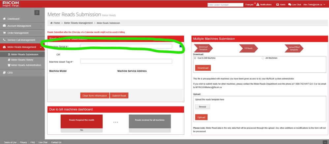Click the breadcrumb Home house icon

(x=51, y=23)
